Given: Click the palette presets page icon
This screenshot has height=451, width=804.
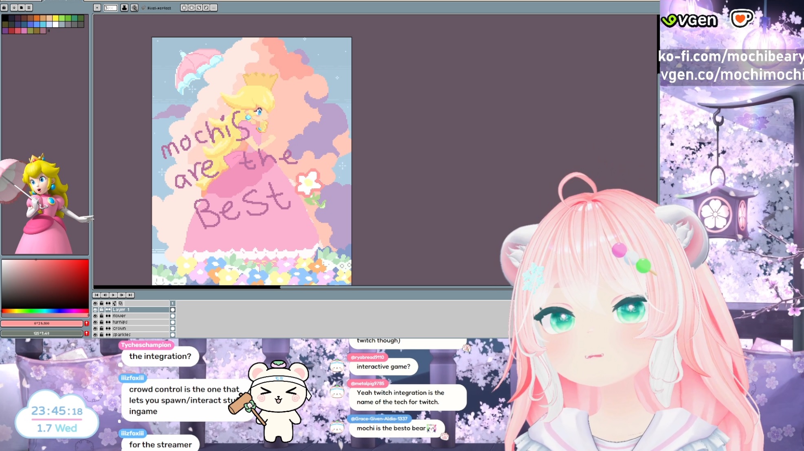Looking at the screenshot, I should tap(22, 8).
